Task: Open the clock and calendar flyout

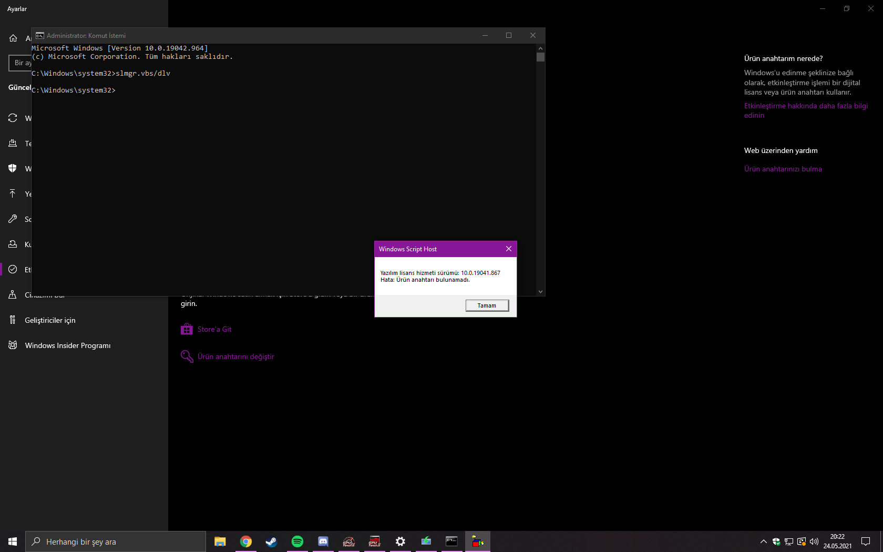Action: click(x=838, y=541)
